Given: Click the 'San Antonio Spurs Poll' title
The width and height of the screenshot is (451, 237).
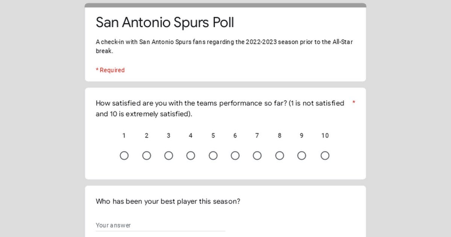Looking at the screenshot, I should coord(165,23).
